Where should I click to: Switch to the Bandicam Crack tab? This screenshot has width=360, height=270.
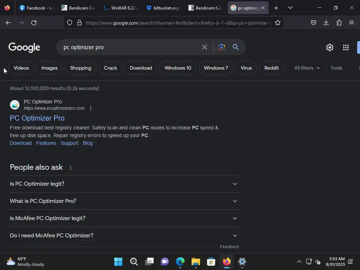click(78, 8)
